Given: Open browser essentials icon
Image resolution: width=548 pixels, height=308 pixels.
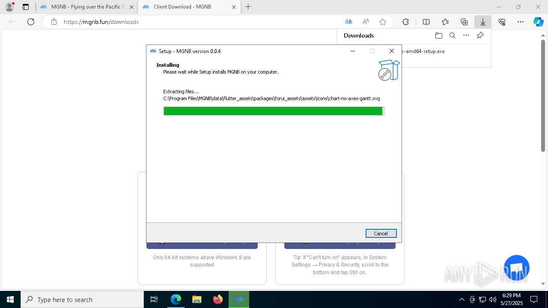Looking at the screenshot, I should pos(502,22).
